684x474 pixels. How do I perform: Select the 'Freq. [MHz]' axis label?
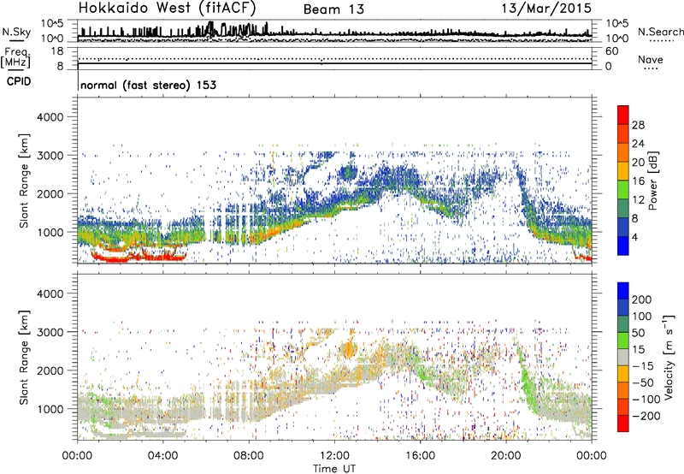16,57
